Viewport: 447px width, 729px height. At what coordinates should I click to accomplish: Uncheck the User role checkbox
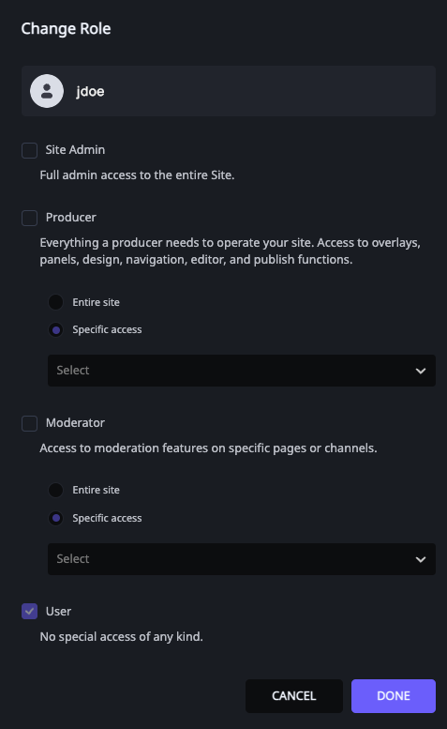(30, 612)
